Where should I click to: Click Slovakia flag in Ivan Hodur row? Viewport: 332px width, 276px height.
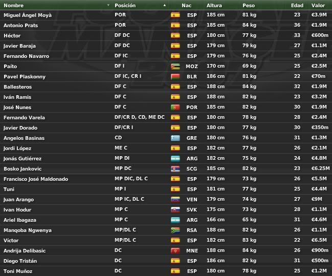[x=175, y=209]
